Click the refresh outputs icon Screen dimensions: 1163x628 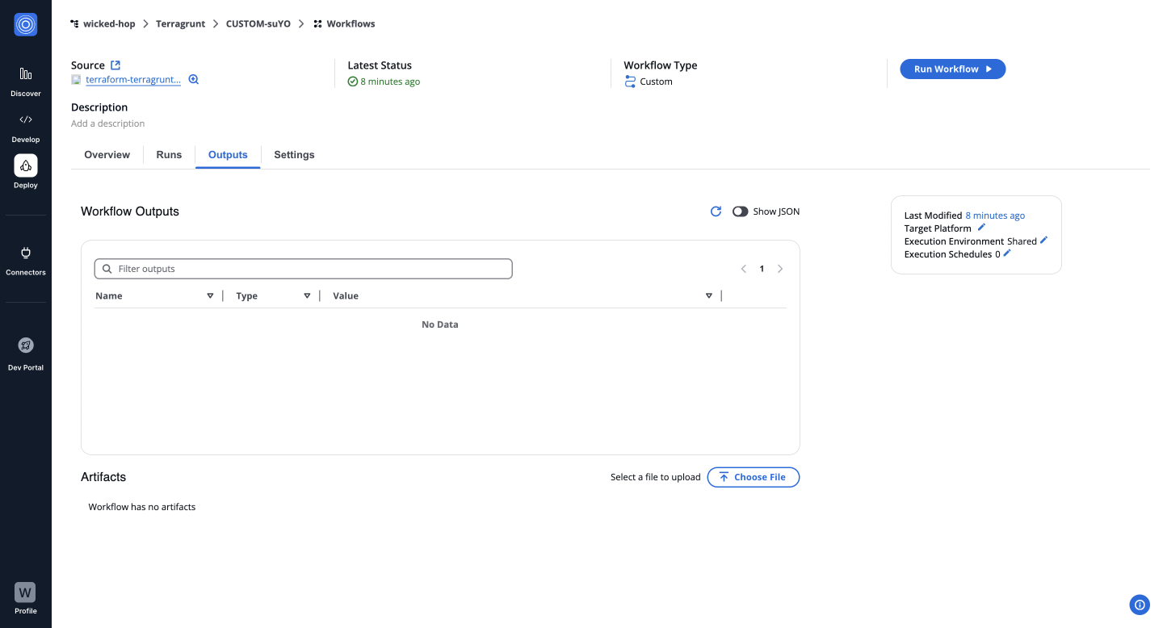[716, 211]
